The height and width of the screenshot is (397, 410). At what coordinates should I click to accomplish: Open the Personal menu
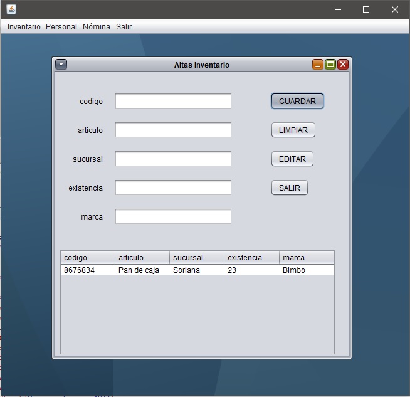click(61, 27)
